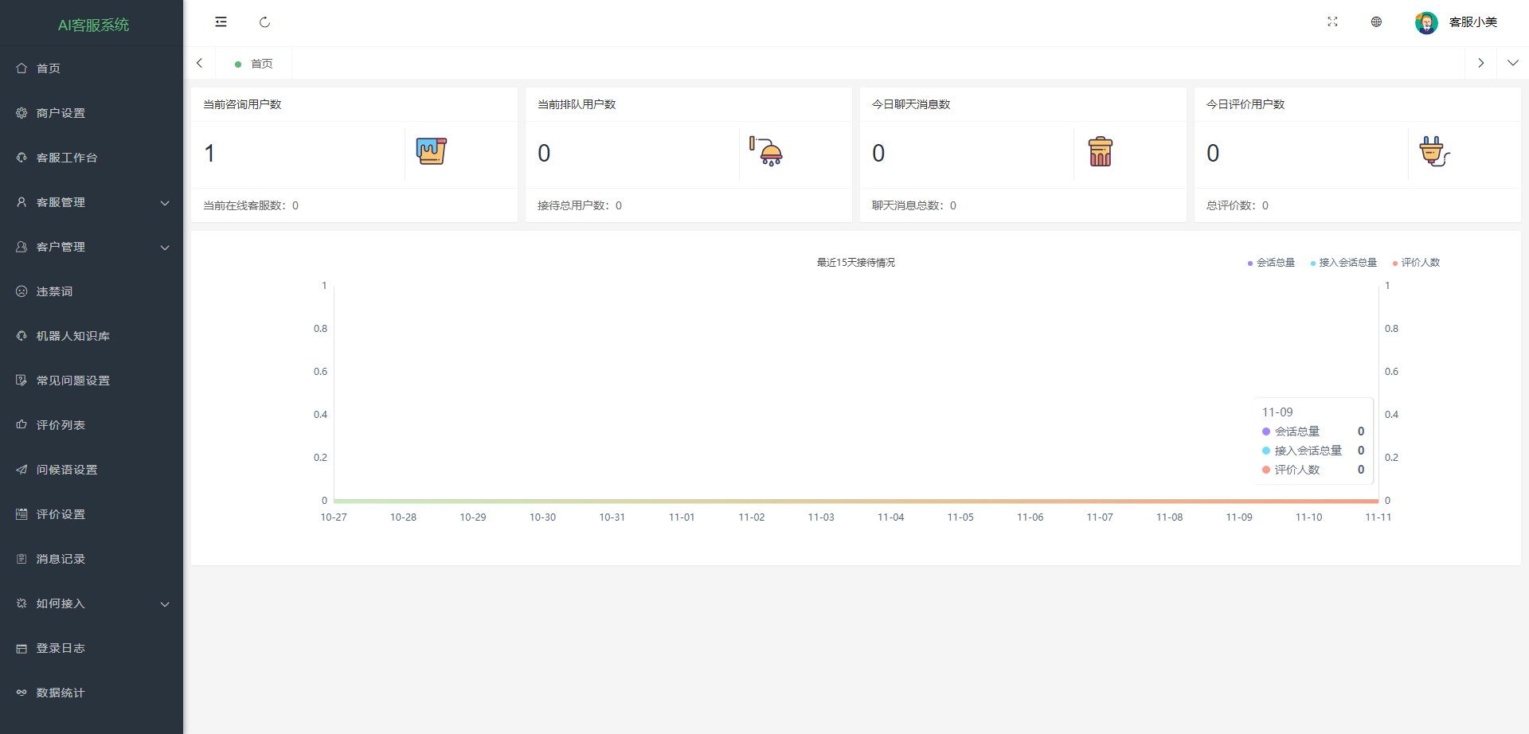Click the refresh icon in the top bar
1529x734 pixels.
pos(264,22)
